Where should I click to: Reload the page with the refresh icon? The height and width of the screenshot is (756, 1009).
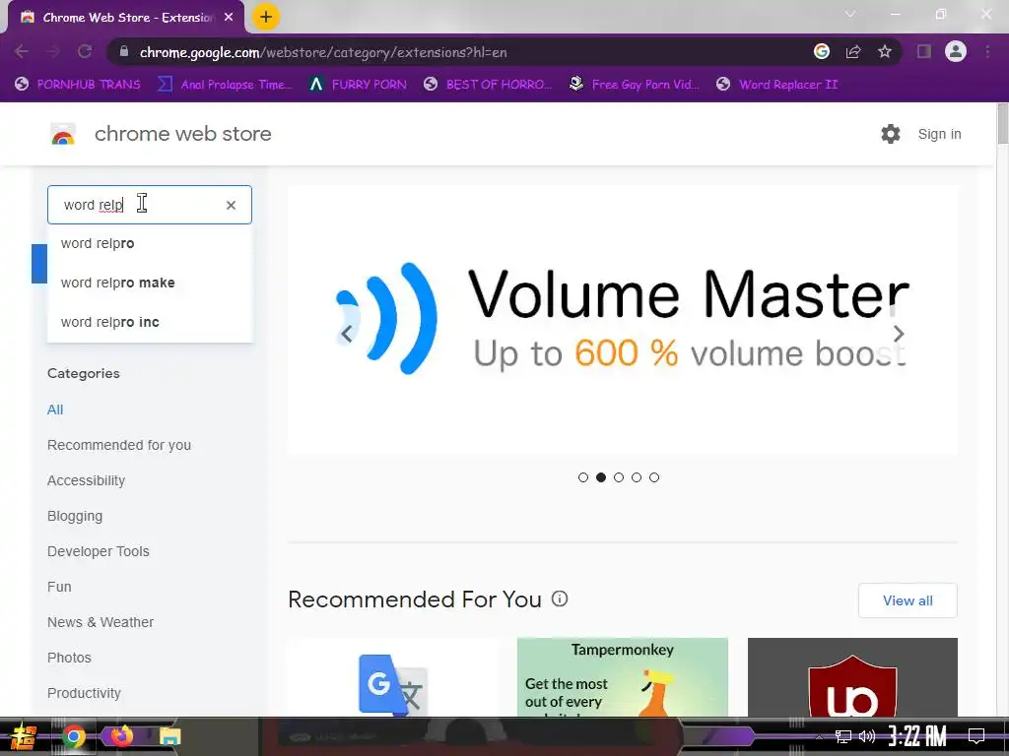pyautogui.click(x=85, y=51)
